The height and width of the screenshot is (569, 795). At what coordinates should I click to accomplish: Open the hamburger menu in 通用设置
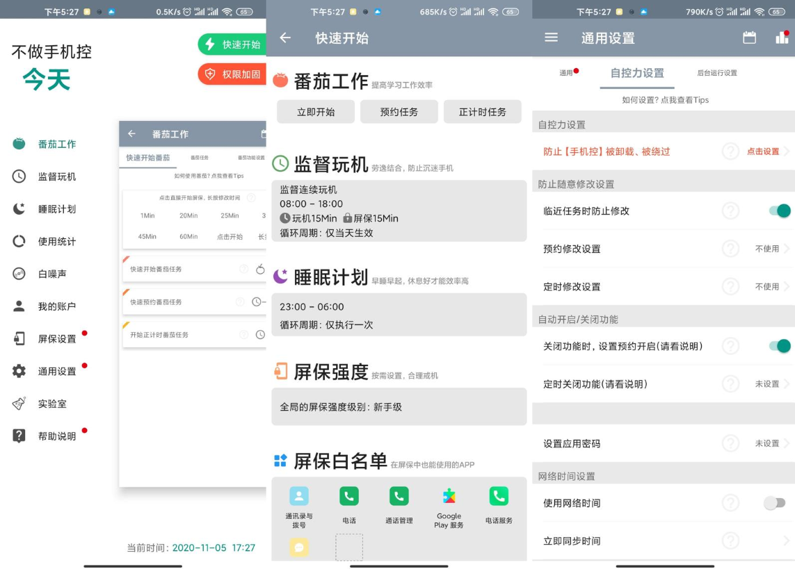tap(551, 38)
